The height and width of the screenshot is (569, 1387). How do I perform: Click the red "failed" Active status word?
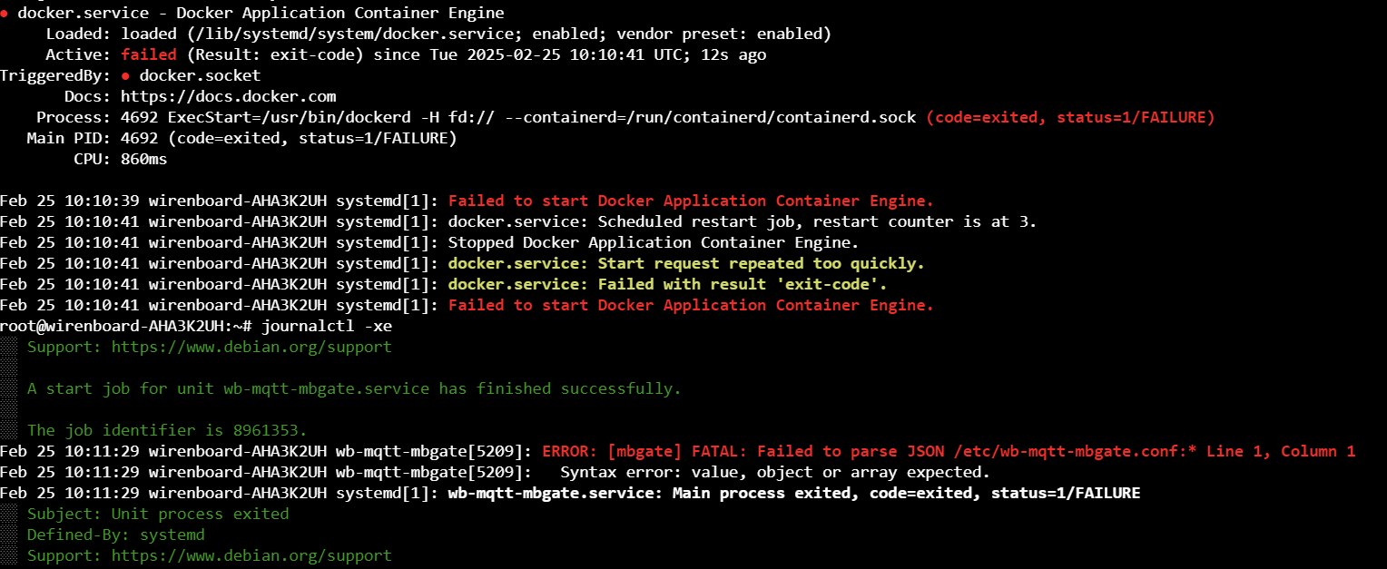[148, 54]
